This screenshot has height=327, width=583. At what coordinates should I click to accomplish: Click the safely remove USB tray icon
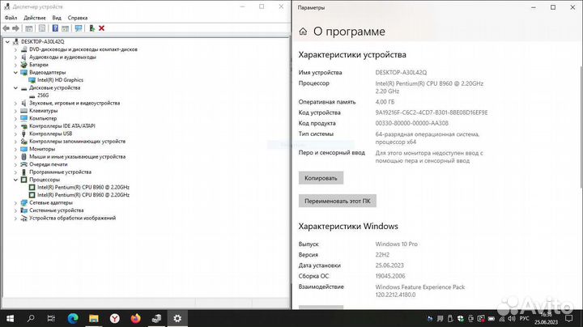450,318
